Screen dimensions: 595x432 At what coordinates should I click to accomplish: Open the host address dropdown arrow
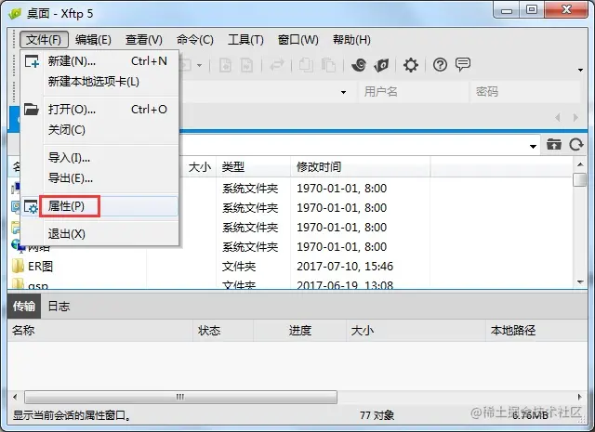pyautogui.click(x=343, y=92)
